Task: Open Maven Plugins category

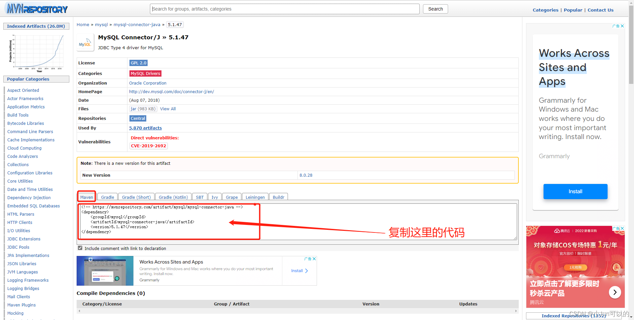Action: click(x=21, y=305)
